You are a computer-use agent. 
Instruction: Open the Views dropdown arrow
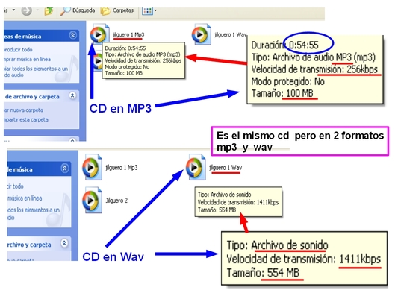pyautogui.click(x=155, y=10)
